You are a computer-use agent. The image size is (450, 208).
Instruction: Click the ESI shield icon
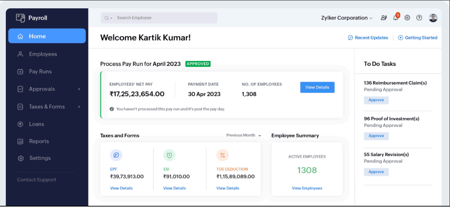pyautogui.click(x=169, y=155)
